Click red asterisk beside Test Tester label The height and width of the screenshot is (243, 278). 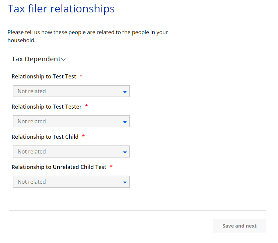(86, 107)
